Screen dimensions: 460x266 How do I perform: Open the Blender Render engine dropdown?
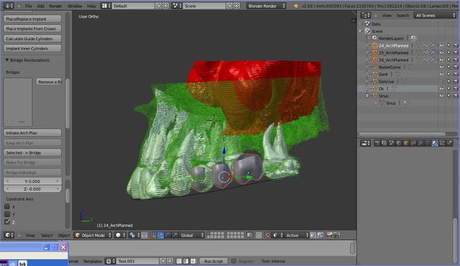coord(266,6)
